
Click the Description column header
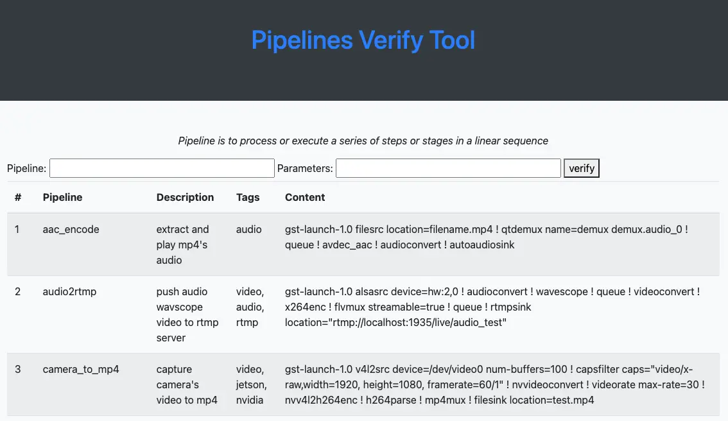186,197
